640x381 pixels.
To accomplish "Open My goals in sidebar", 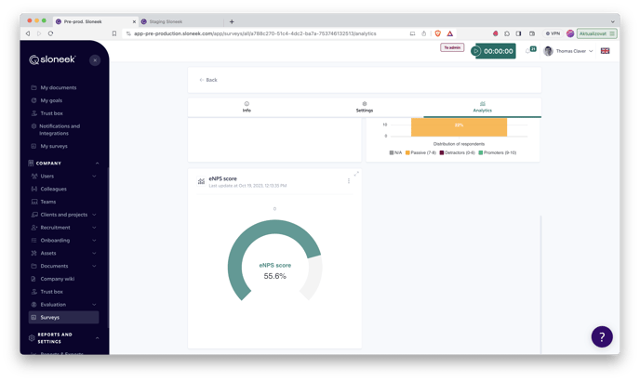I will click(51, 100).
